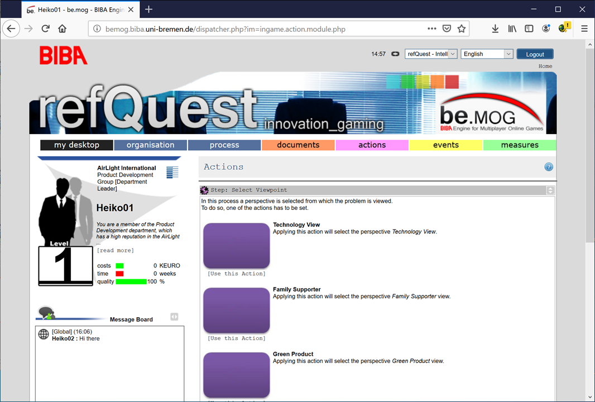Open the Firefox hamburger menu
The image size is (595, 402).
point(584,28)
